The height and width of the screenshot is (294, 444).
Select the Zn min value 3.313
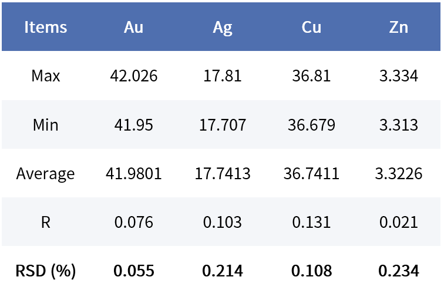[399, 125]
